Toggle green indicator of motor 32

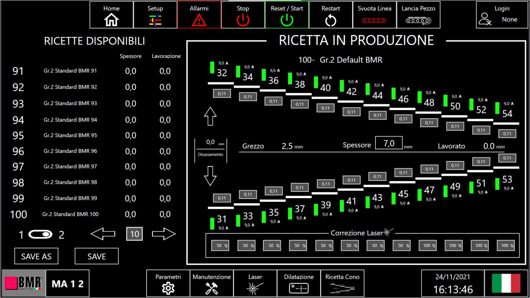[x=212, y=67]
